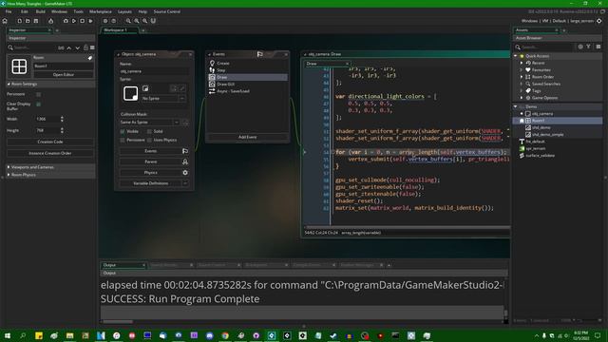Toggle Clear Display Buffer checkbox

[x=38, y=104]
